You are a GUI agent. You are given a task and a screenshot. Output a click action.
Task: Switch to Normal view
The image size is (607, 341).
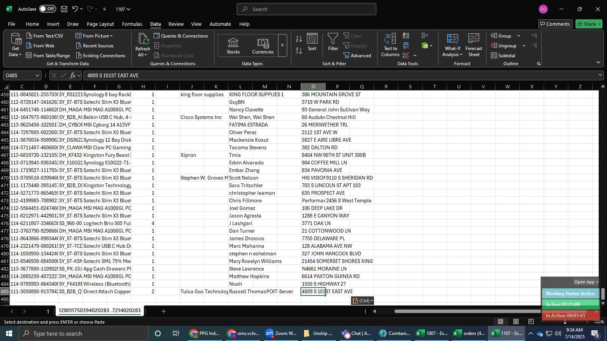[500, 321]
